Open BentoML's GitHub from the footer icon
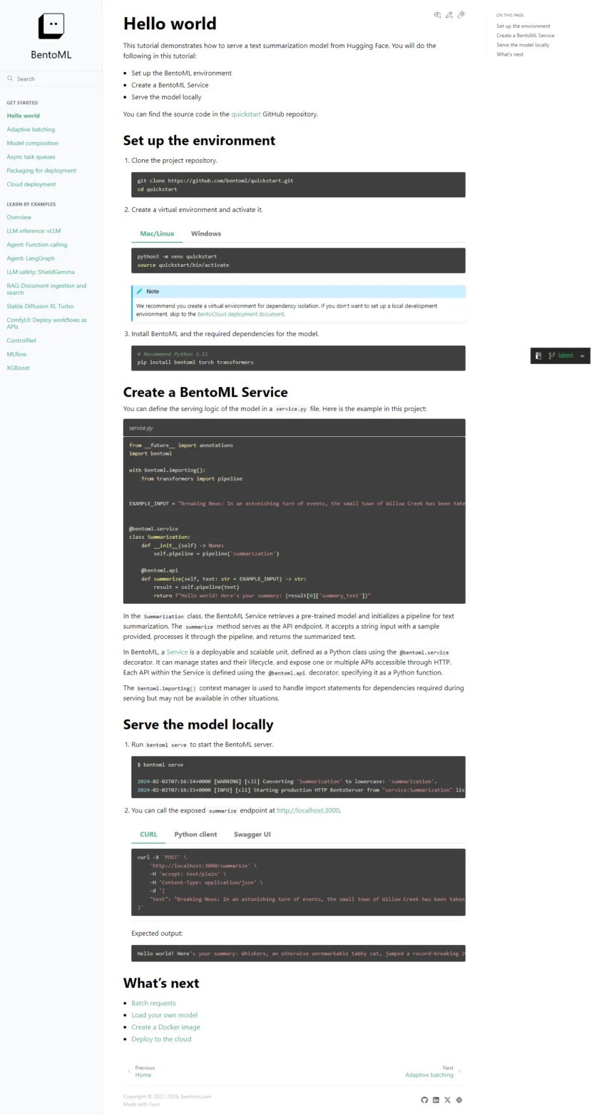 425,1100
